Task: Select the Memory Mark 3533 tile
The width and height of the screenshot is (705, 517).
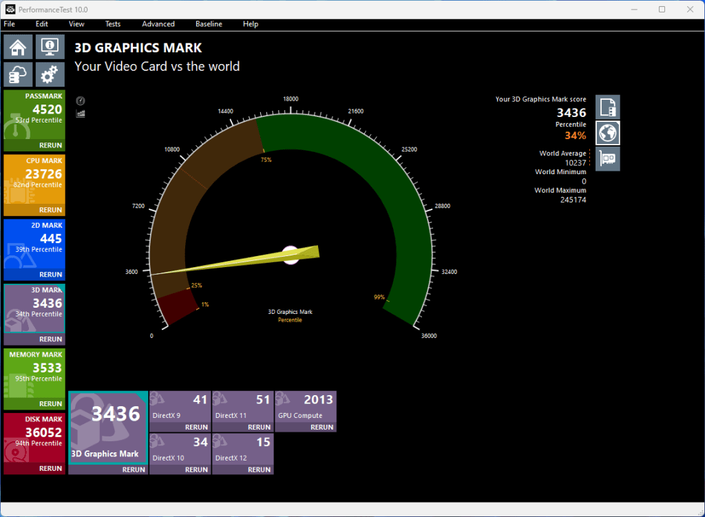Action: coord(34,374)
